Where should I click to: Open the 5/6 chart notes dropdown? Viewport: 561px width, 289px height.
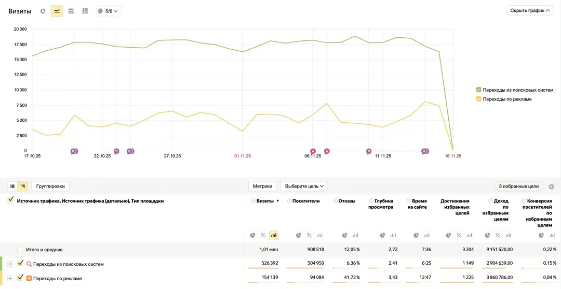[109, 11]
